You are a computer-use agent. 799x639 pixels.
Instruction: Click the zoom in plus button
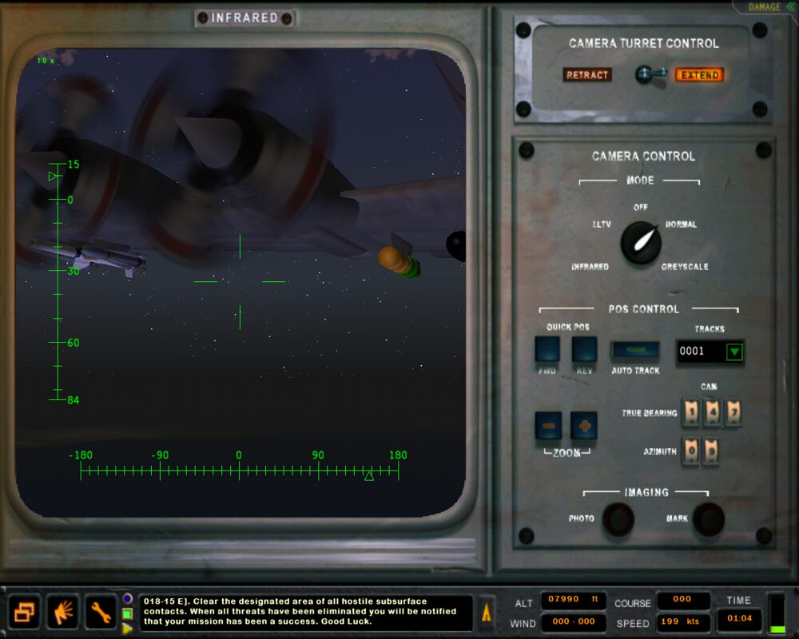[x=584, y=426]
